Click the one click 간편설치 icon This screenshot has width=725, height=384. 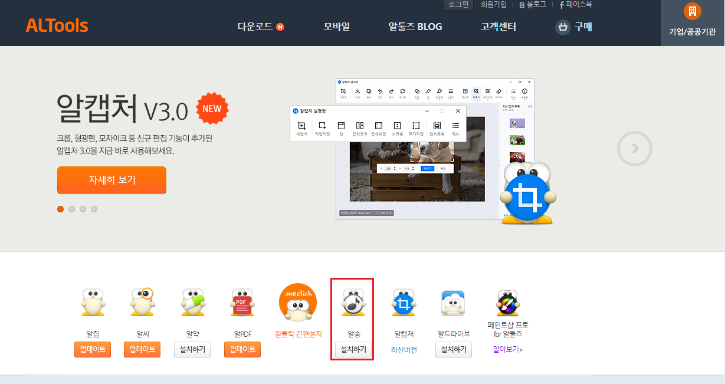pos(298,302)
